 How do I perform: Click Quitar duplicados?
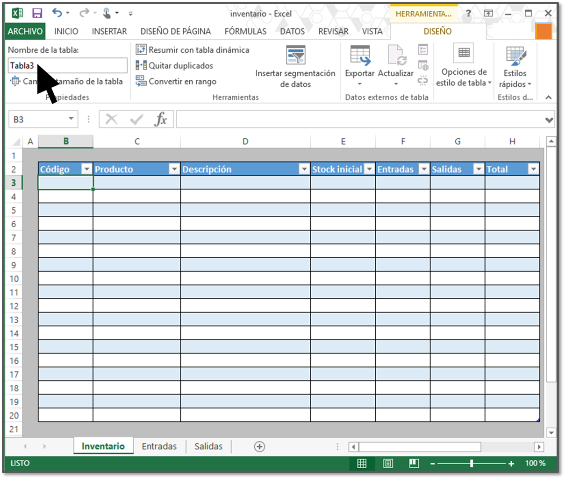(180, 66)
